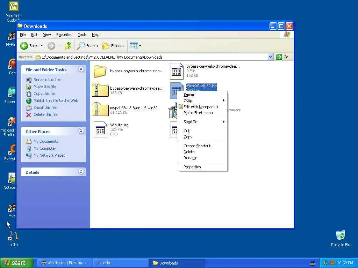
Task: Open the Tools menu
Action: pyautogui.click(x=82, y=35)
